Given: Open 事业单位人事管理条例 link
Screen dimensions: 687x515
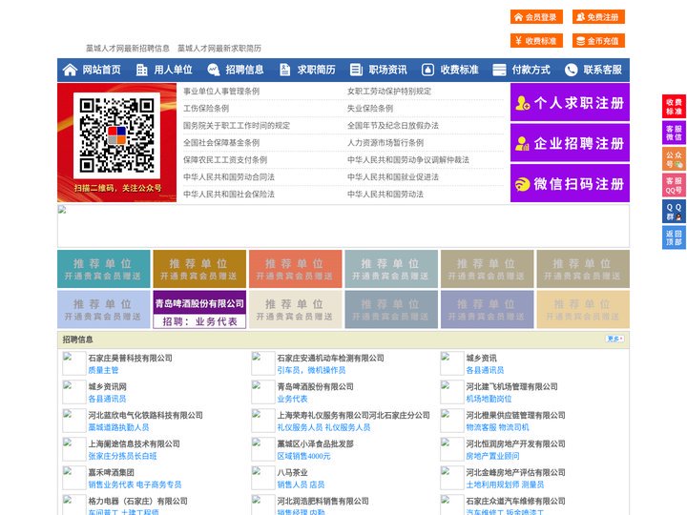Looking at the screenshot, I should (221, 92).
